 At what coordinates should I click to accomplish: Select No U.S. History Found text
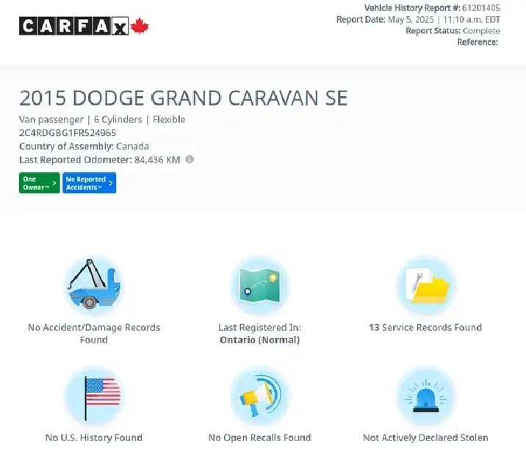tap(94, 437)
